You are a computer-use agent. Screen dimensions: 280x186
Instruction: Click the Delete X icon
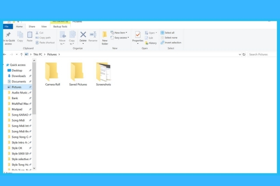[x=83, y=35]
